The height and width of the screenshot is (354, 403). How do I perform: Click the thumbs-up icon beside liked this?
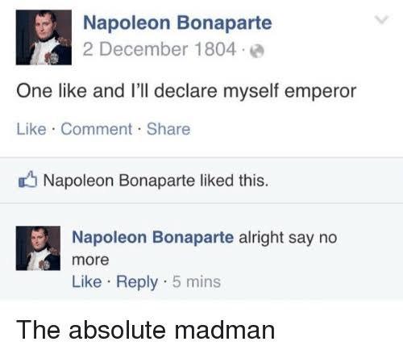27,179
